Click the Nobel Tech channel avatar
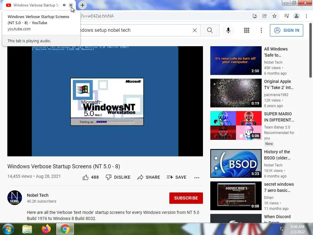Image resolution: width=313 pixels, height=235 pixels. click(x=15, y=198)
